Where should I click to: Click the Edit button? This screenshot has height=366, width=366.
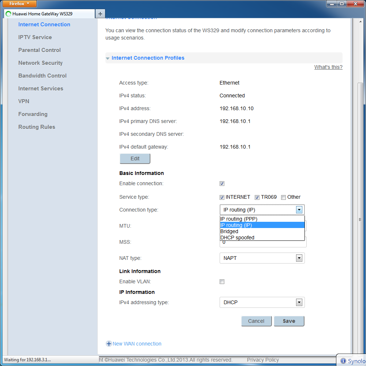pos(135,159)
